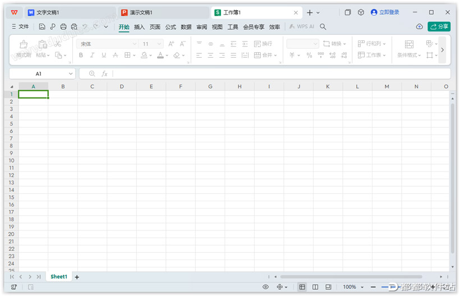
Task: Decrease font size with A- icon
Action: click(182, 44)
